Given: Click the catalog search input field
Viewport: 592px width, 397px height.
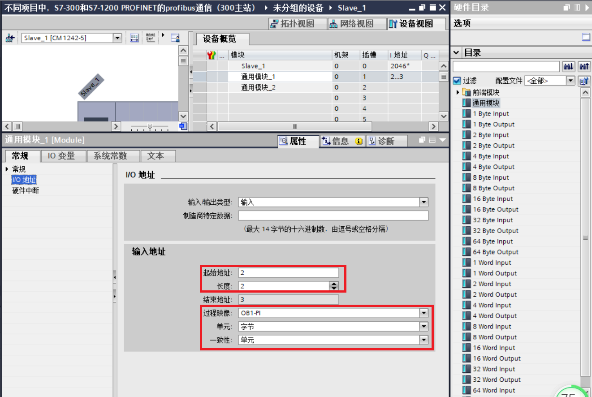Looking at the screenshot, I should coord(506,67).
